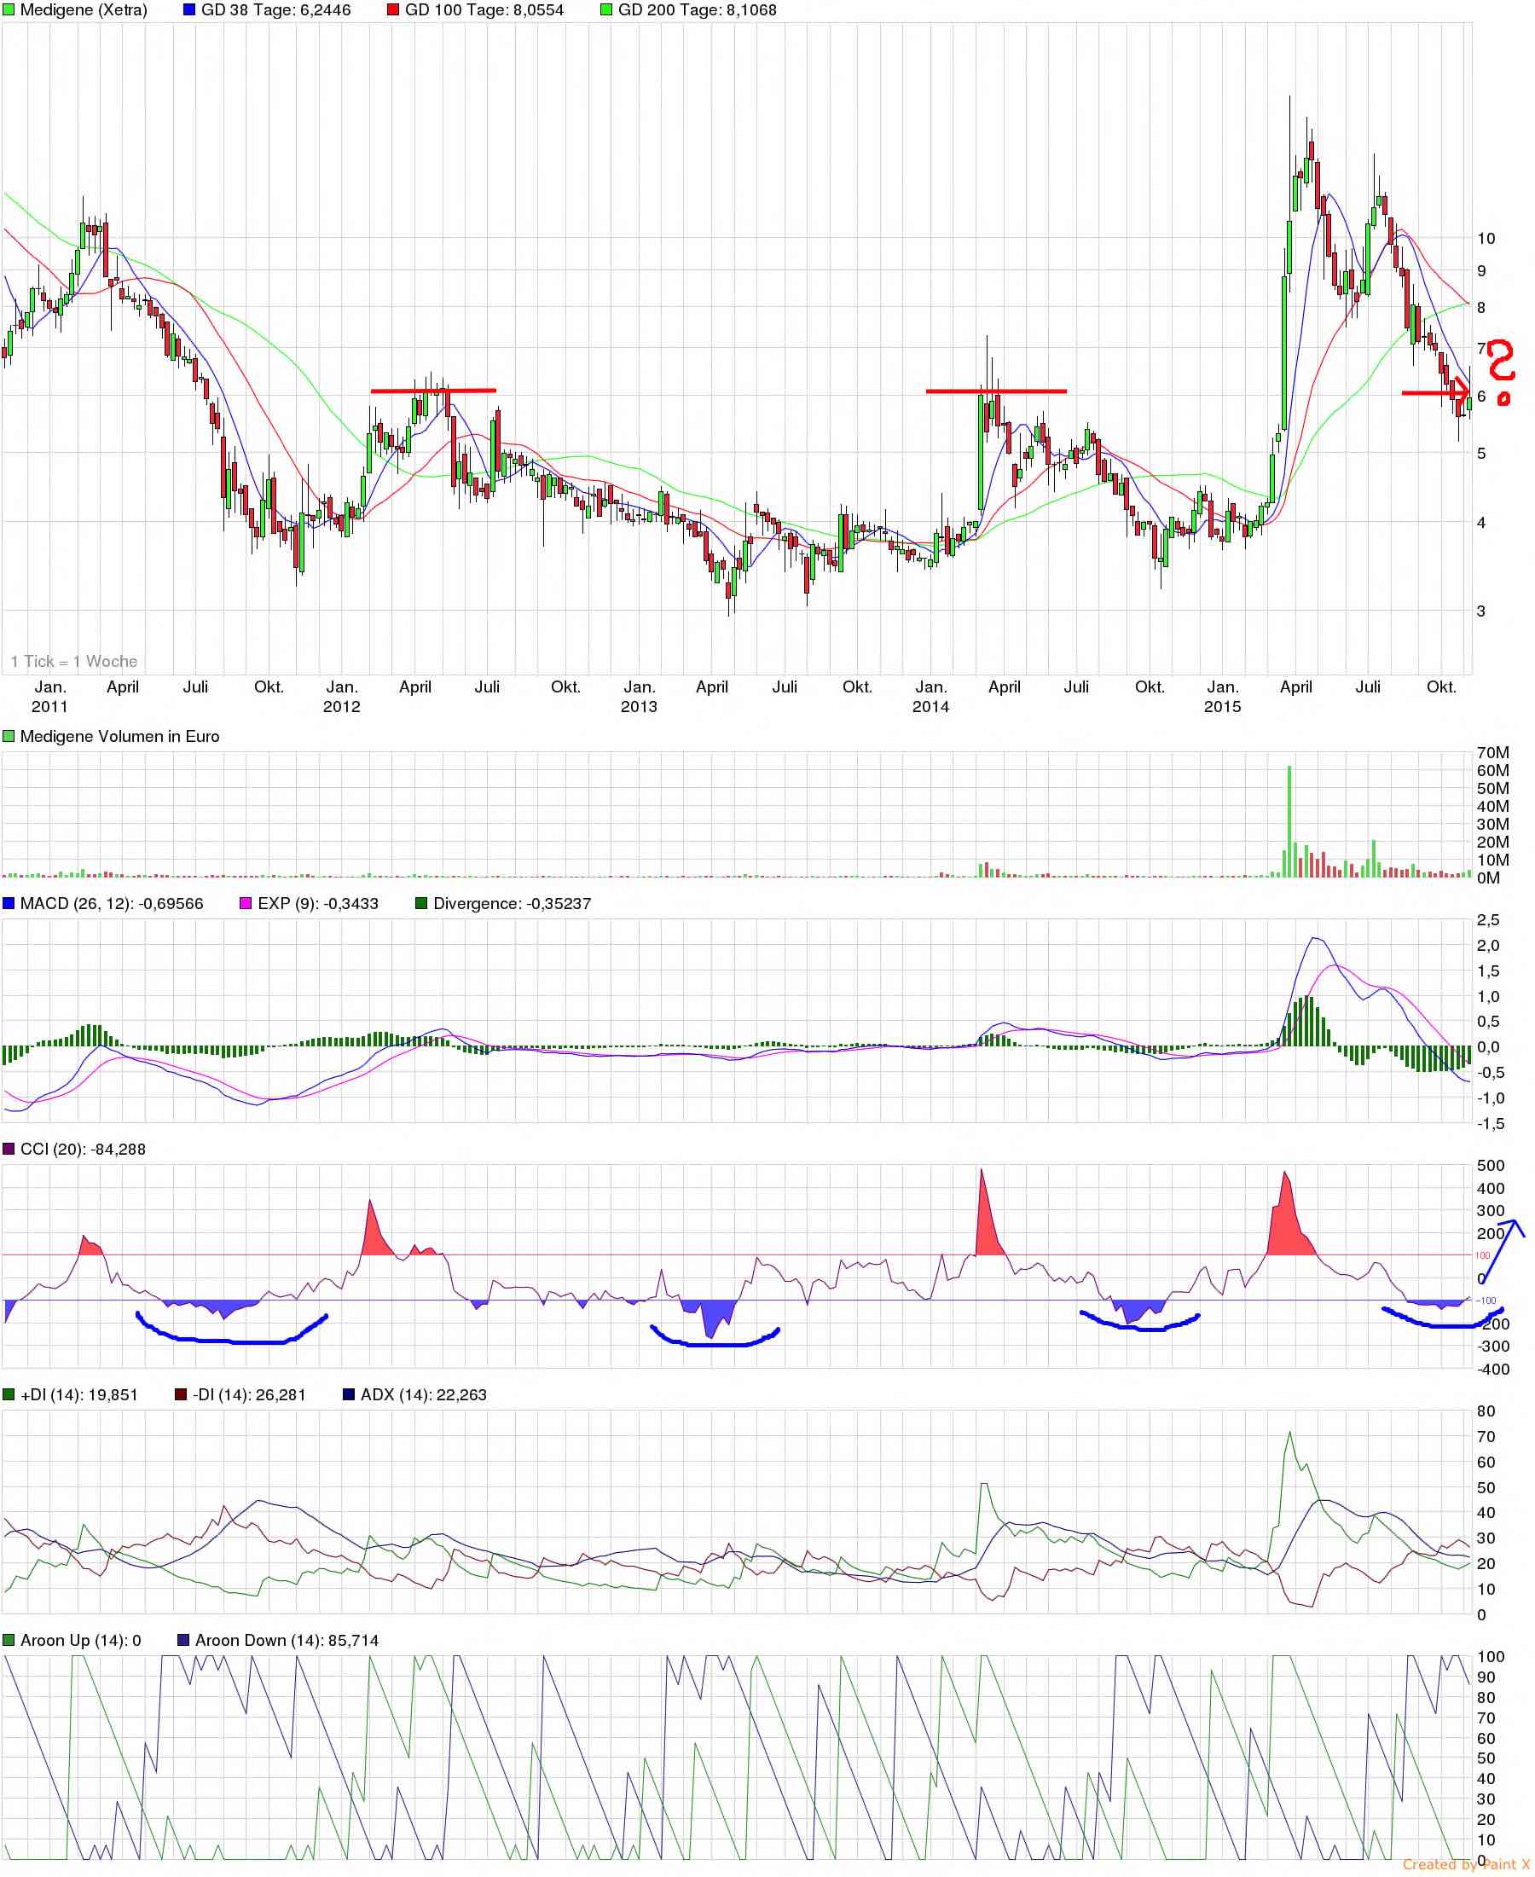Click the green Medigene (Xetra) legend swatch
The width and height of the screenshot is (1535, 1877).
pos(9,10)
